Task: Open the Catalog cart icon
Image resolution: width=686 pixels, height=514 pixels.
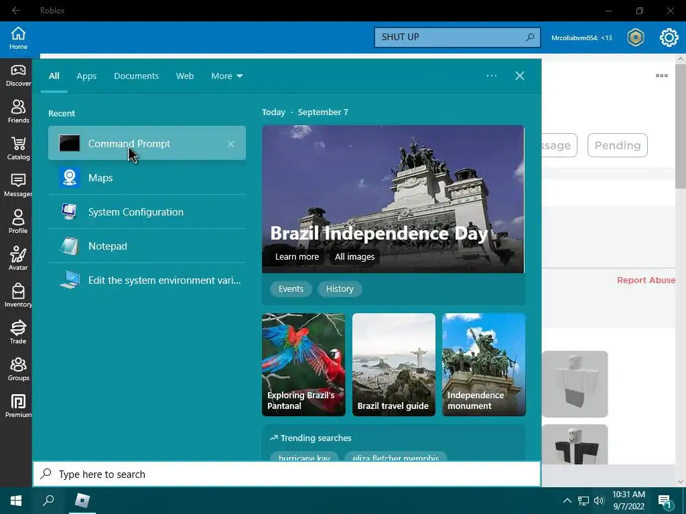Action: (x=18, y=149)
